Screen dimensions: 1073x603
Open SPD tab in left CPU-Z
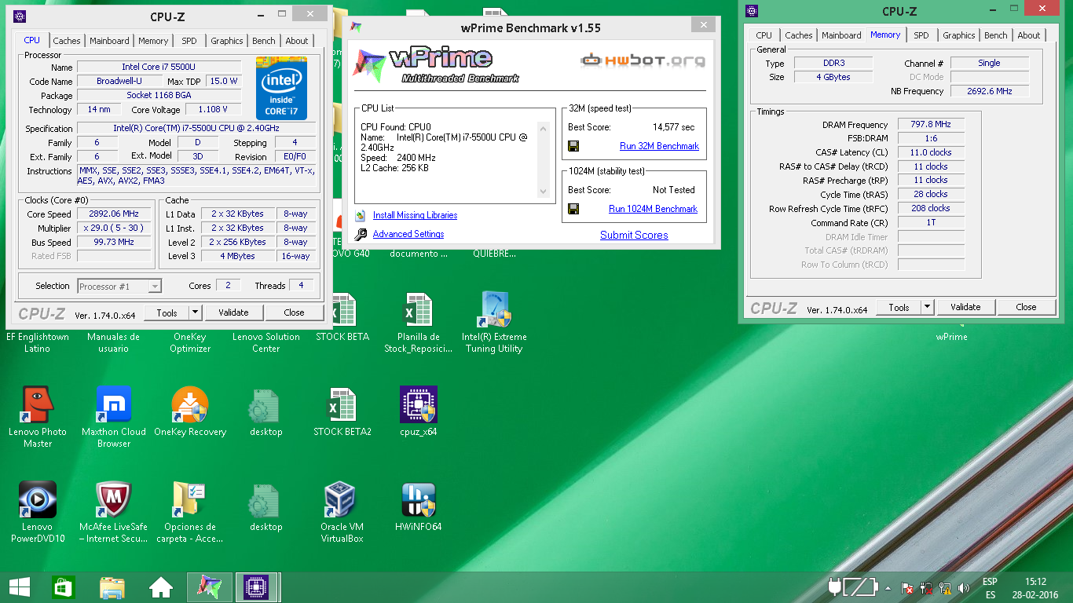[189, 41]
